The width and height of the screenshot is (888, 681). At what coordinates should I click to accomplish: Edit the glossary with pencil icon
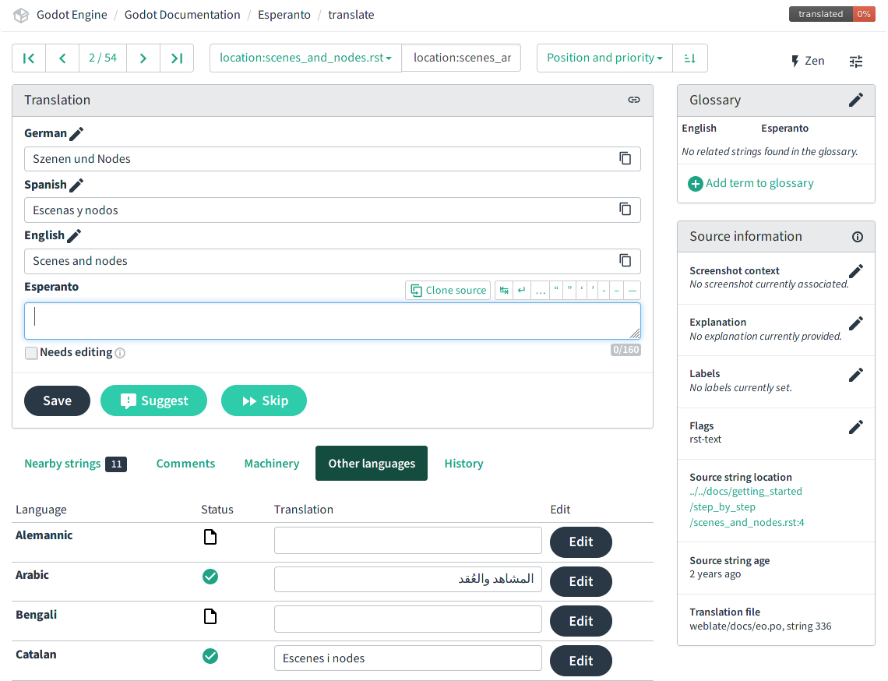(855, 100)
